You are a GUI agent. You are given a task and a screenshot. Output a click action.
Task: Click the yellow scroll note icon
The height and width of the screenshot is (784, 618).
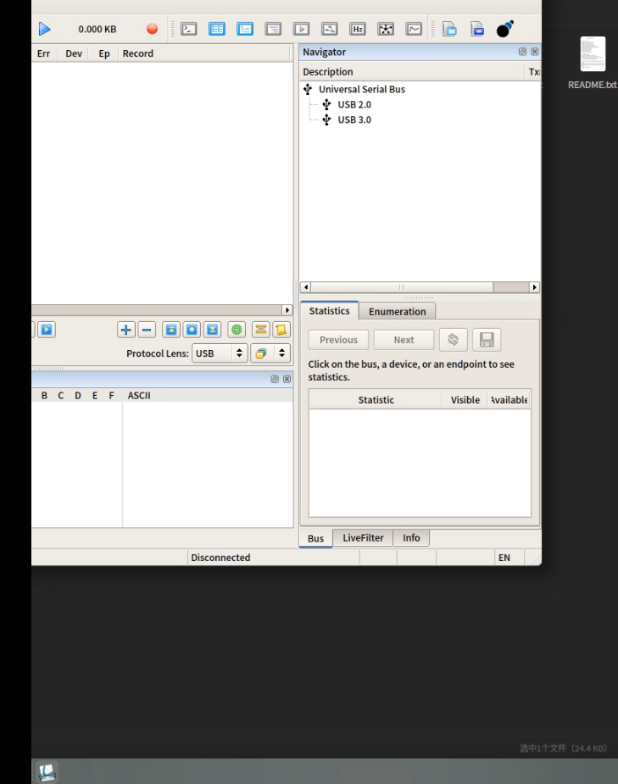coord(281,330)
